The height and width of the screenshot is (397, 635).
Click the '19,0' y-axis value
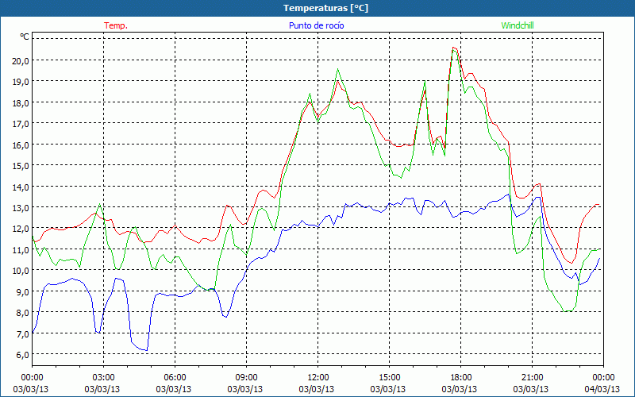(x=21, y=82)
